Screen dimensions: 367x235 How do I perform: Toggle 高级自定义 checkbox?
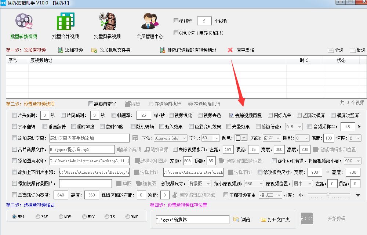[x=91, y=104]
